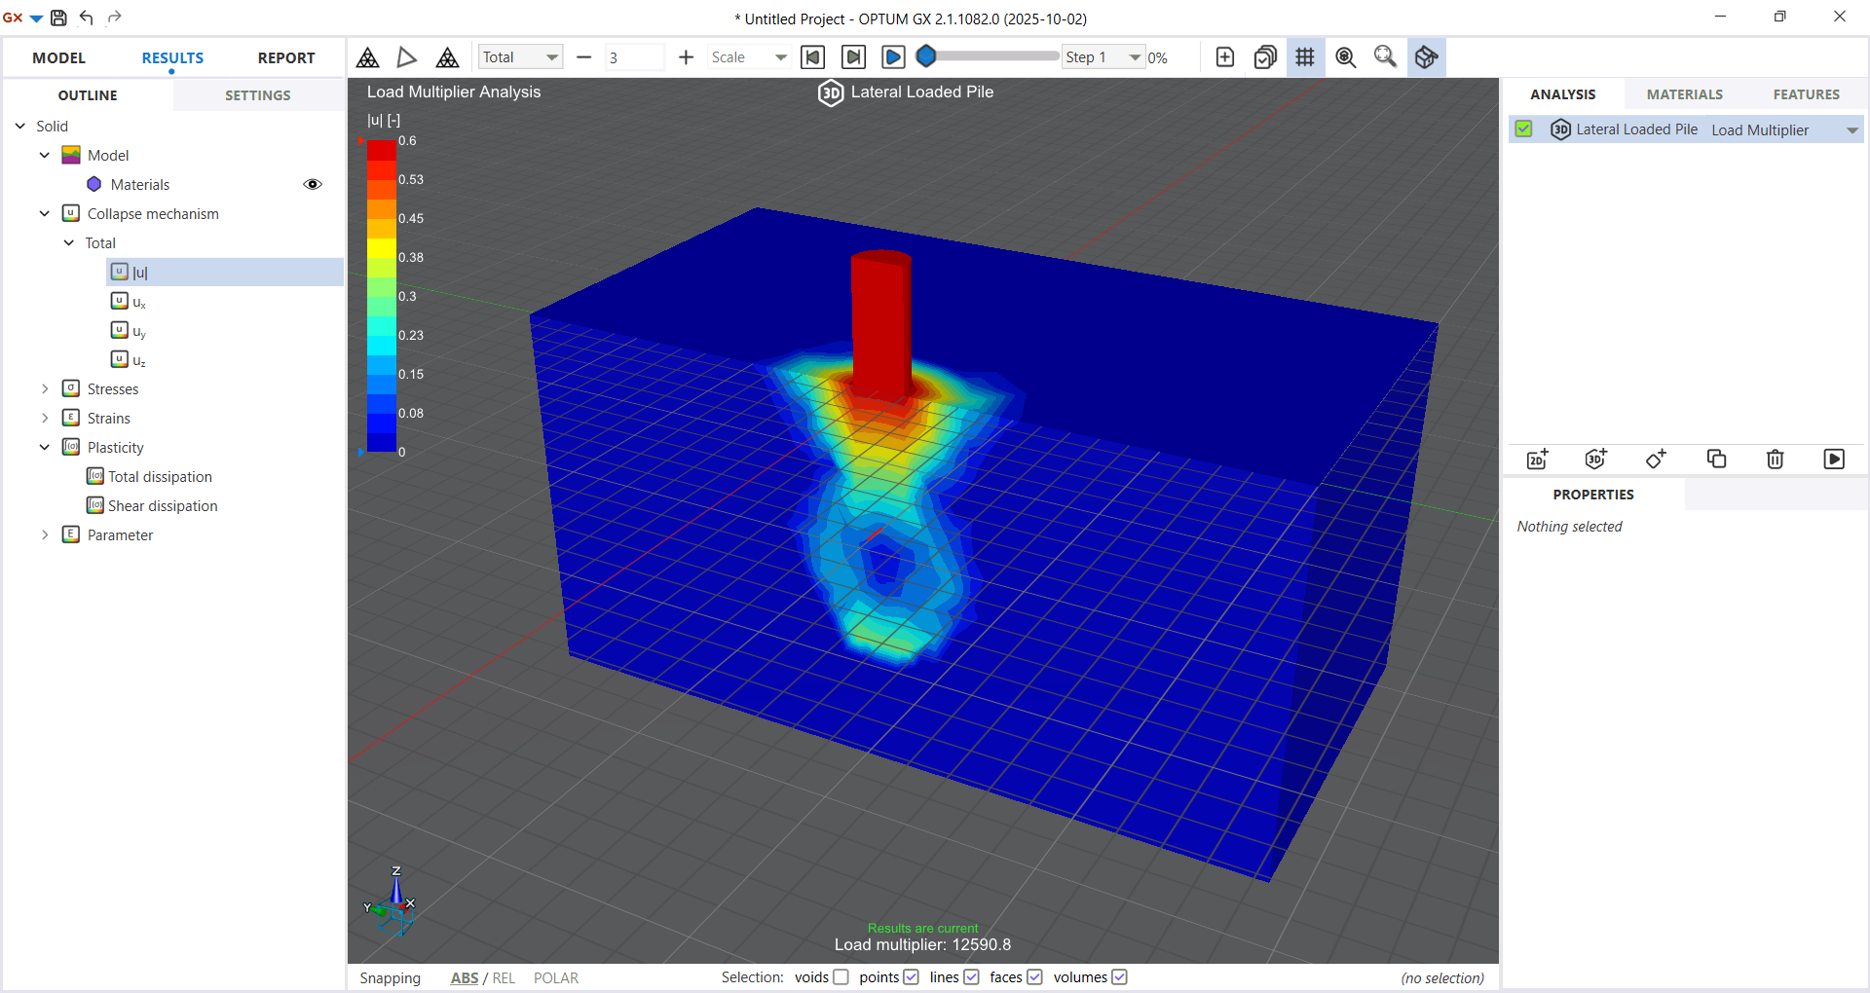1870x993 pixels.
Task: Open the REPORT menu tab
Action: point(285,57)
